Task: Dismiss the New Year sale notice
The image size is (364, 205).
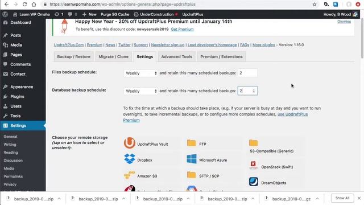Action: point(344,22)
